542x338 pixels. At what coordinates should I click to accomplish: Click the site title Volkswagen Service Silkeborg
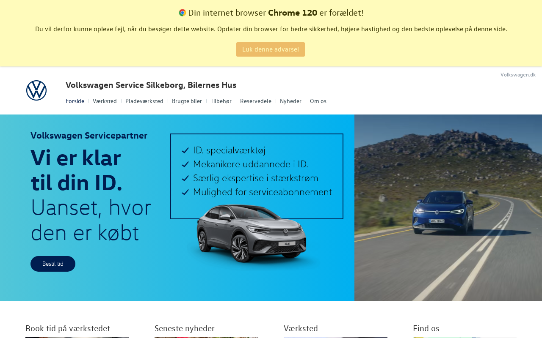(x=151, y=85)
